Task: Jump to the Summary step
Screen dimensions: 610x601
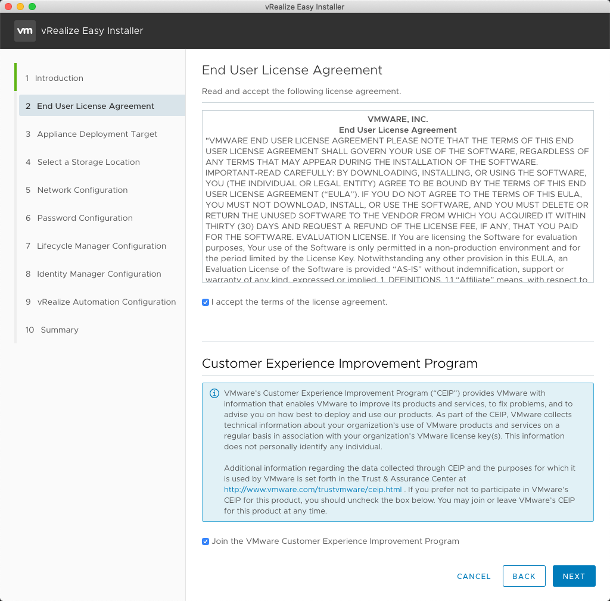Action: 59,330
